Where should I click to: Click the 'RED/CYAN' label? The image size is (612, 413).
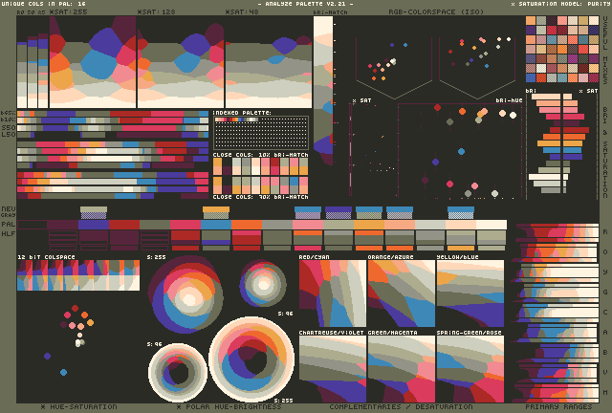click(315, 257)
